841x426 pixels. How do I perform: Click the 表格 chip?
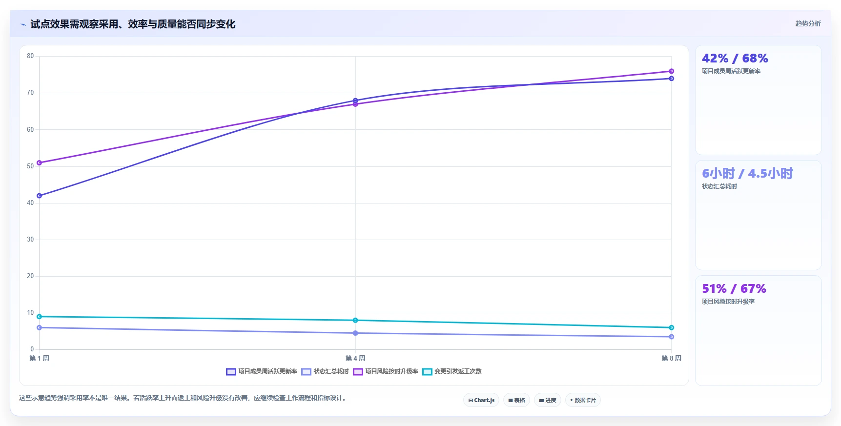click(516, 400)
